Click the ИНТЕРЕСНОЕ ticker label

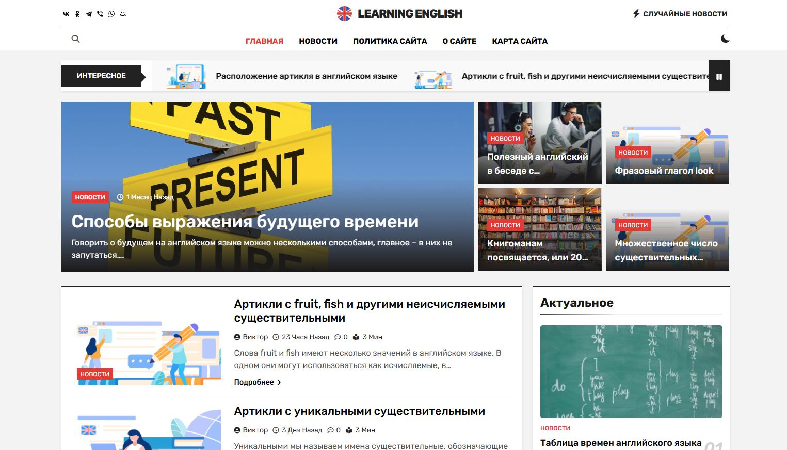tap(101, 76)
